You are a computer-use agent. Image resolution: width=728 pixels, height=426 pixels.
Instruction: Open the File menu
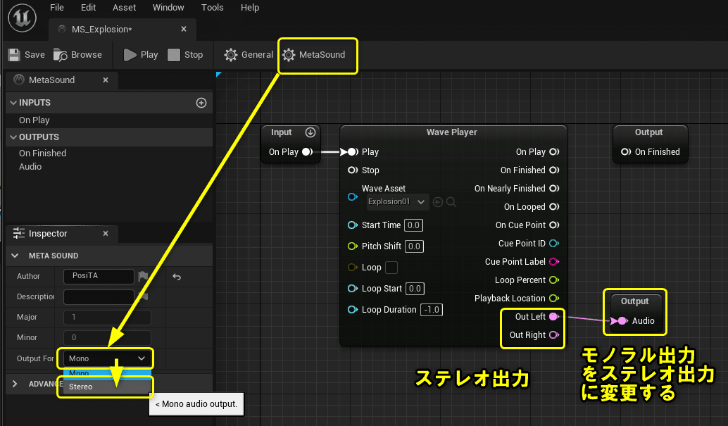tap(56, 8)
